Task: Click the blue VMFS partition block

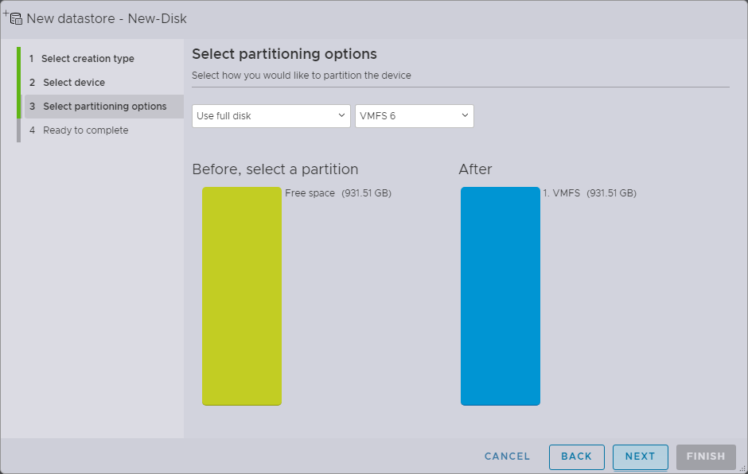Action: 500,296
